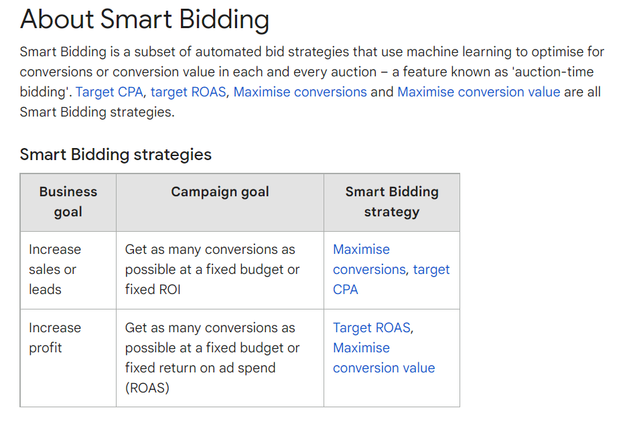This screenshot has height=422, width=627.
Task: Select the Business goal column header
Action: 68,202
